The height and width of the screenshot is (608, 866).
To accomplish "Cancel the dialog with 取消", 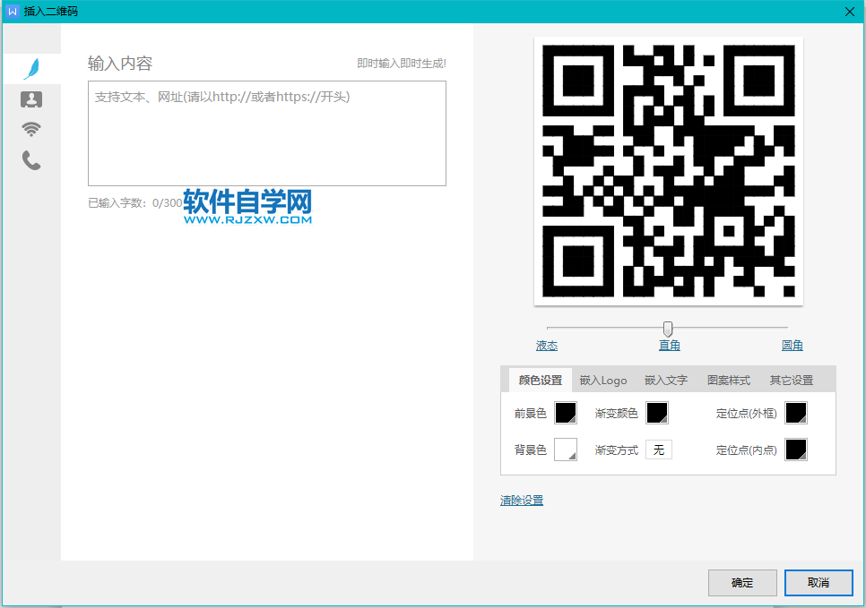I will (818, 582).
